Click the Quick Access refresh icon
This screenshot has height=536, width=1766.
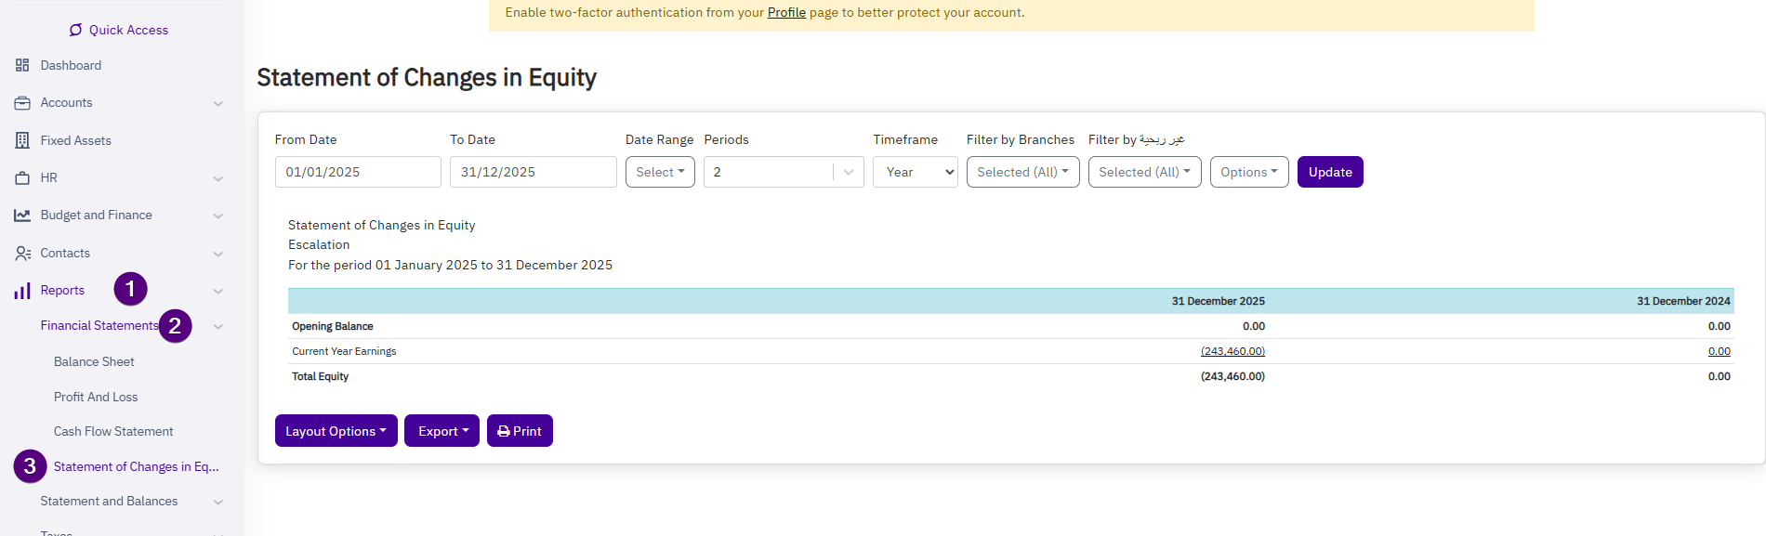pos(75,30)
